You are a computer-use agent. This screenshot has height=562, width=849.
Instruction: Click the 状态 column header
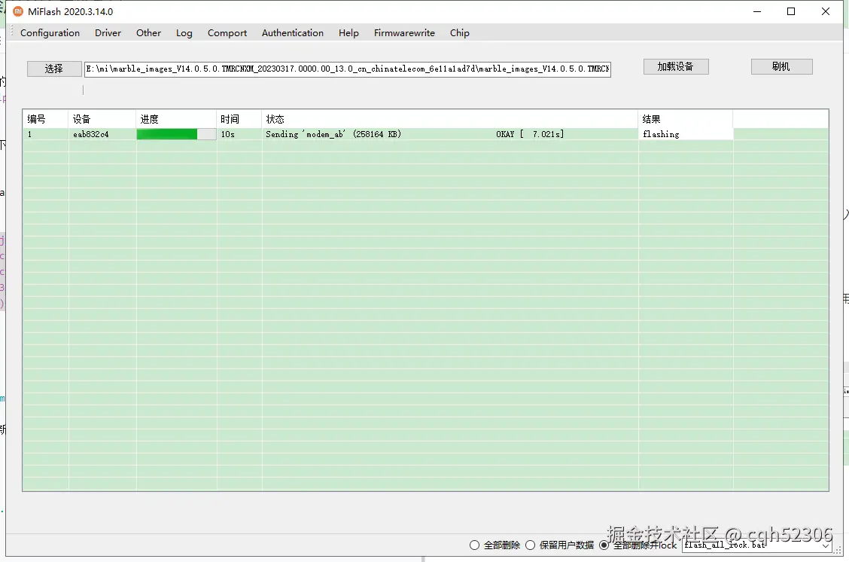point(450,119)
